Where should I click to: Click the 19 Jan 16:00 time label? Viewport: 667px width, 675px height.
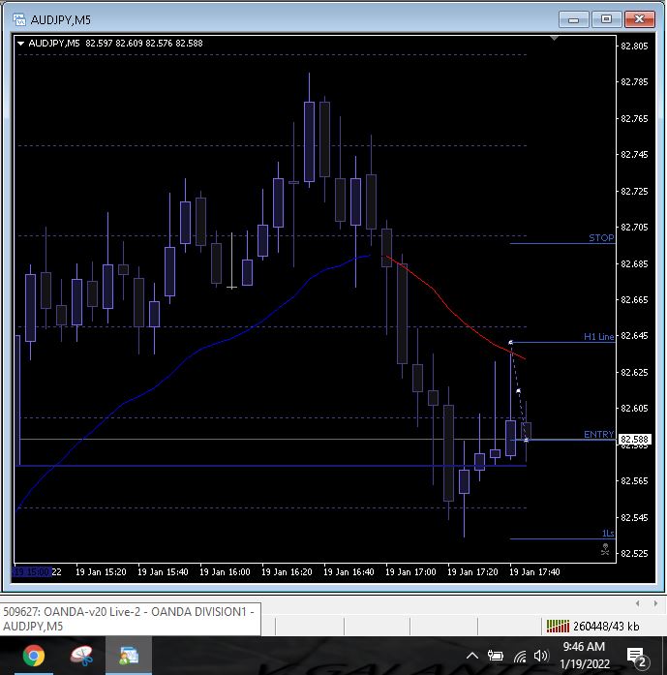pos(225,572)
